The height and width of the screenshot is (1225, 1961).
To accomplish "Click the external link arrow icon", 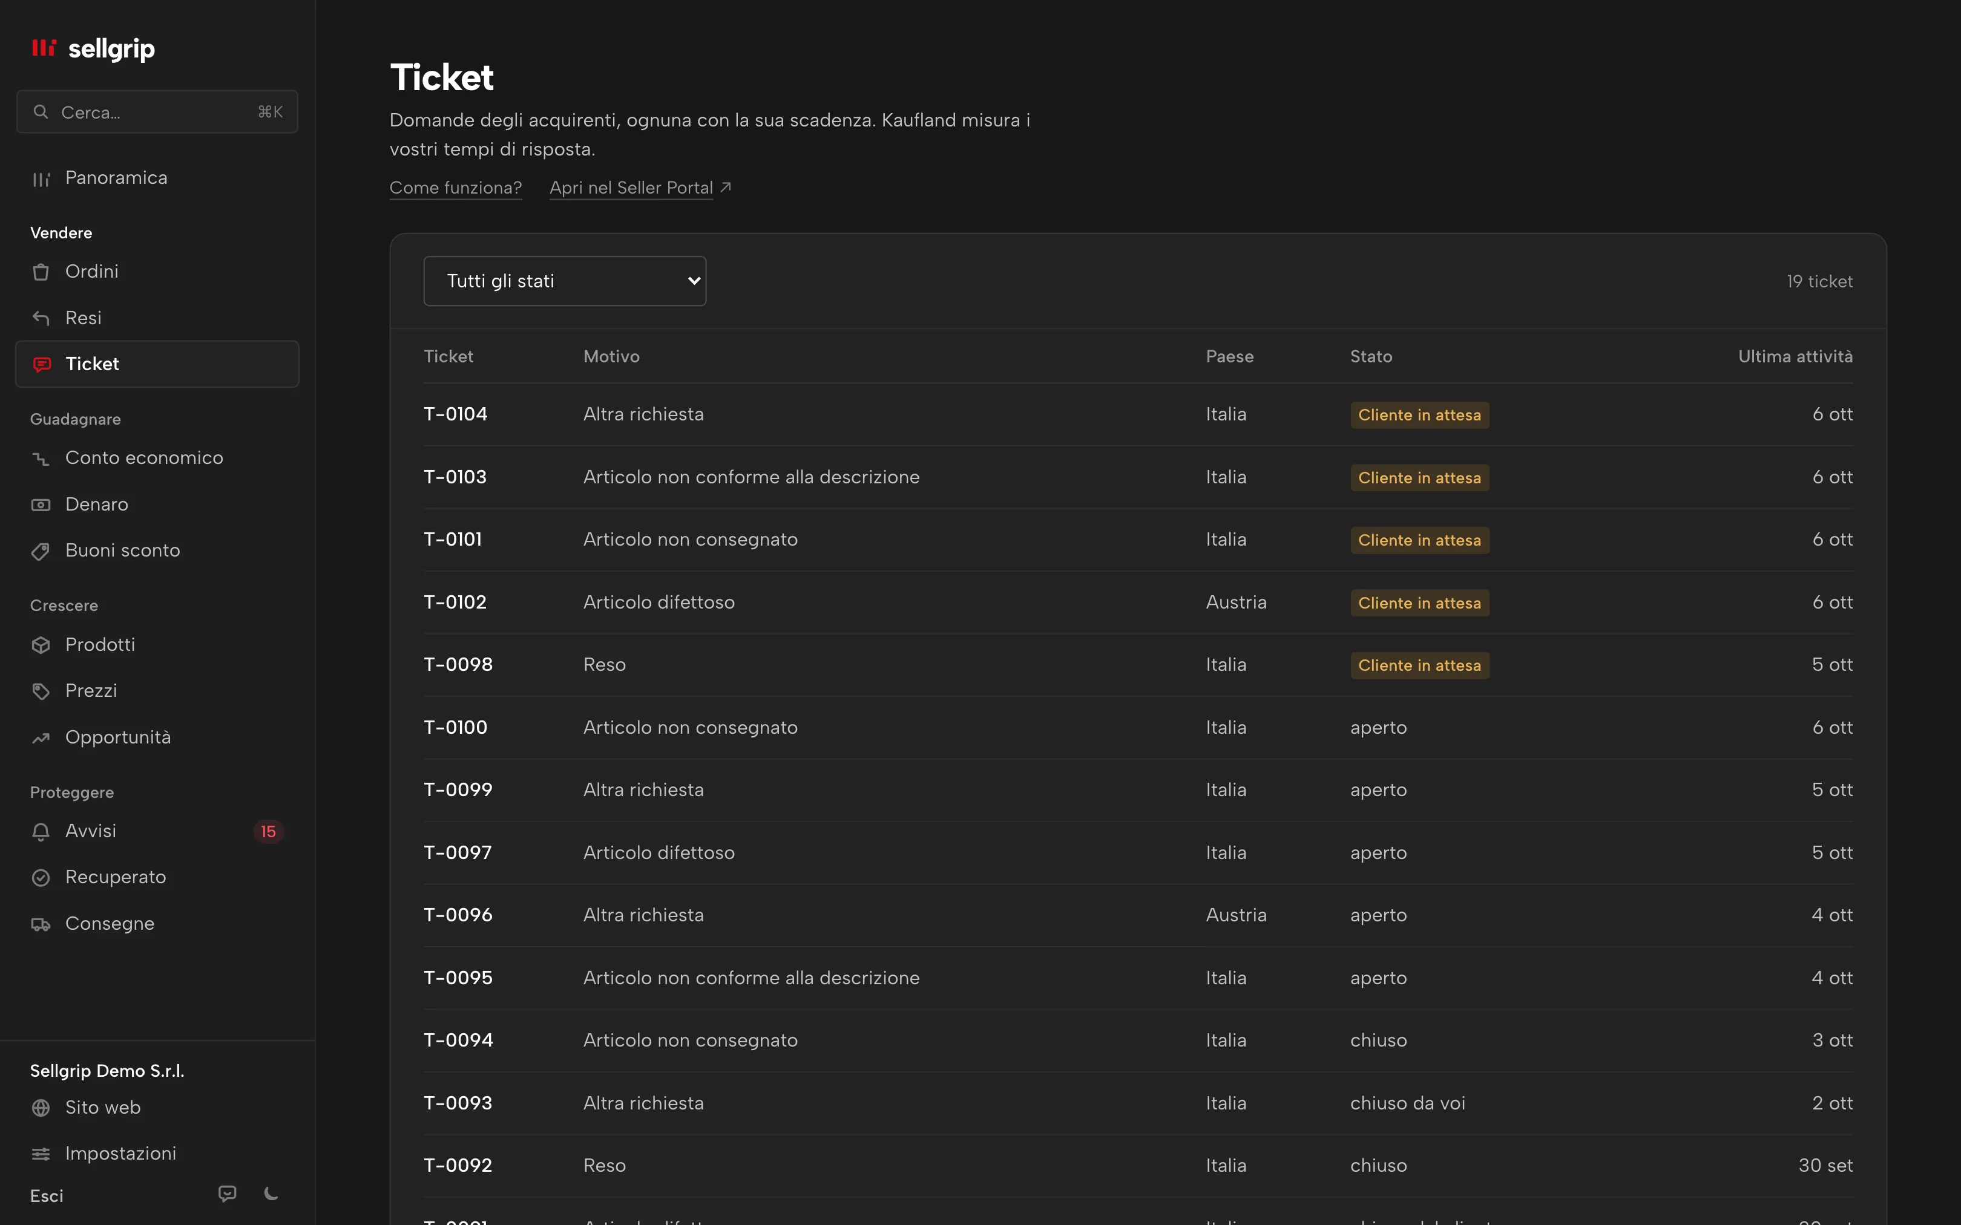I will pyautogui.click(x=725, y=187).
